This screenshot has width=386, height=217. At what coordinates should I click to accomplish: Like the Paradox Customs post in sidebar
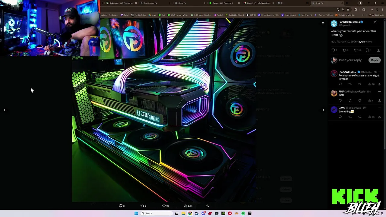pyautogui.click(x=356, y=50)
